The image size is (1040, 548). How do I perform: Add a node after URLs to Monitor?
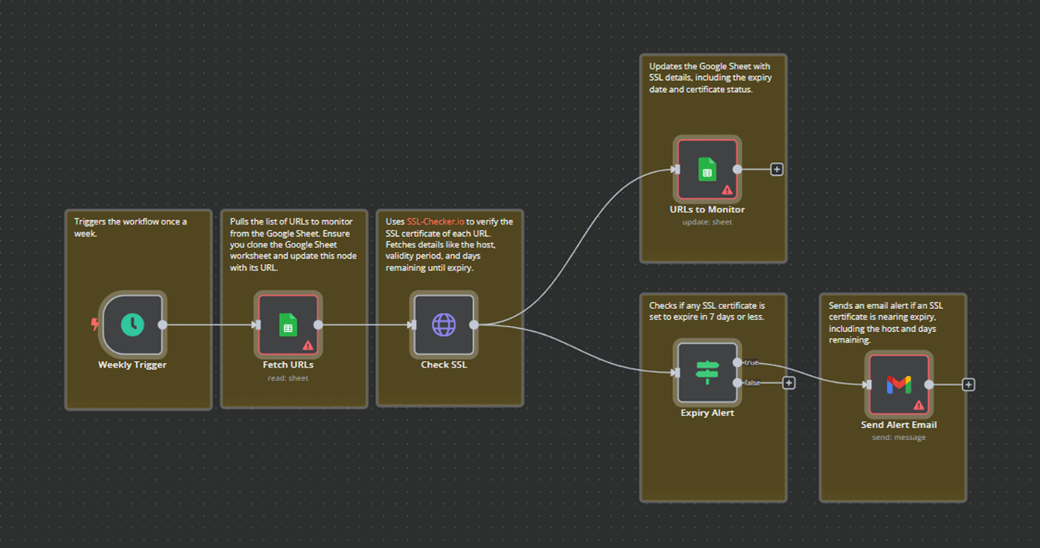(x=776, y=168)
